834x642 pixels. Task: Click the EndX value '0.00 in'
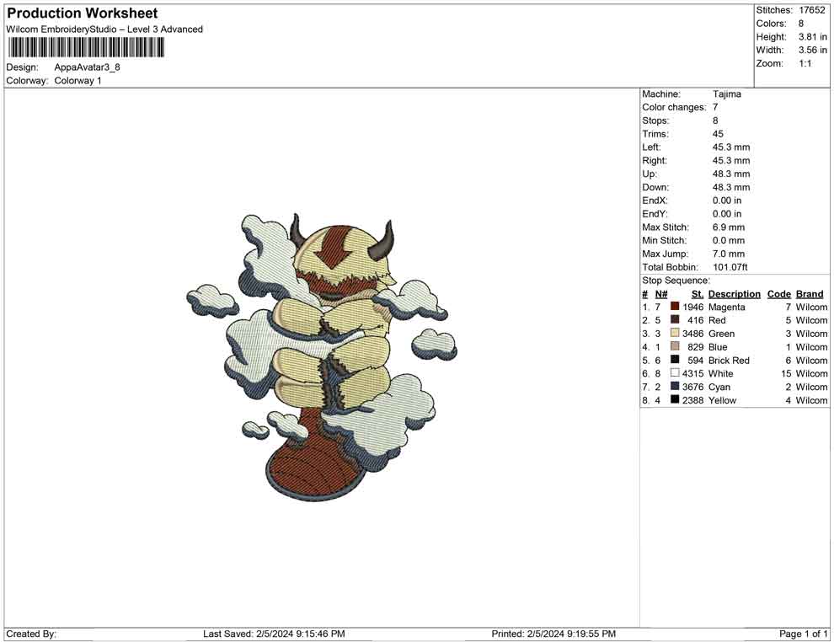point(727,200)
